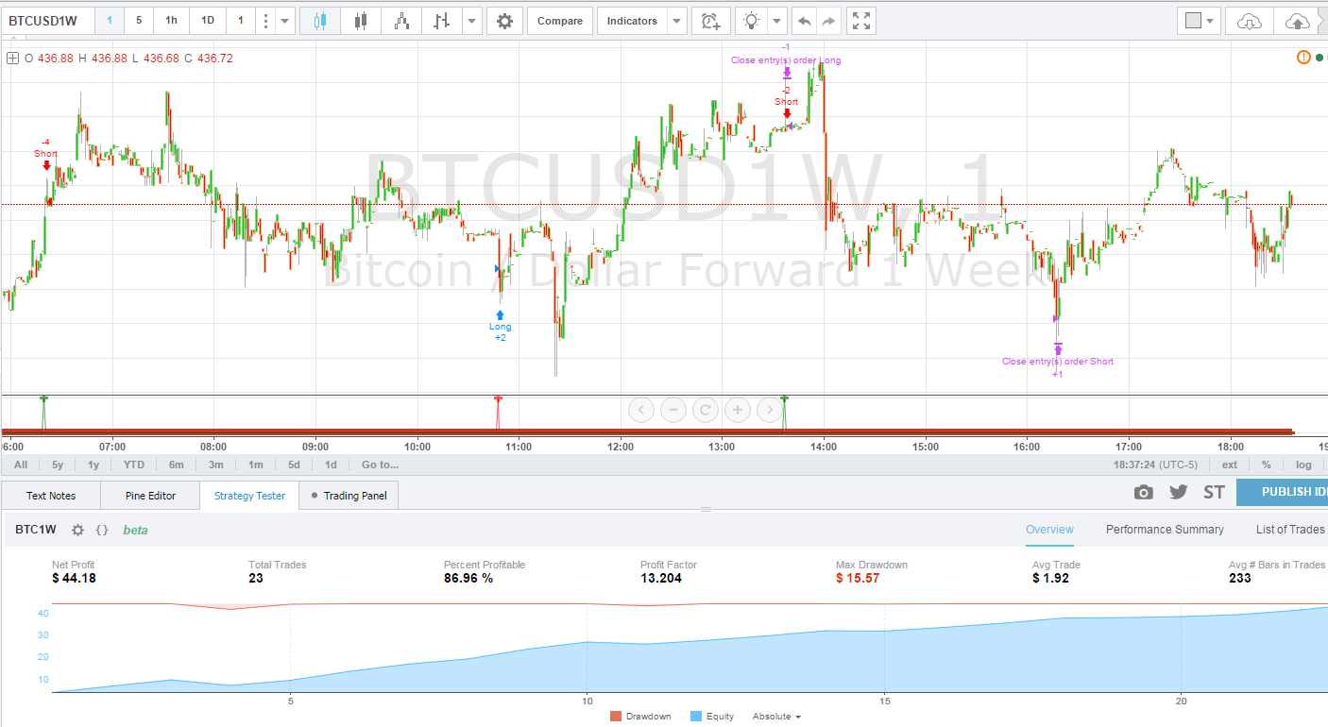
Task: Toggle the Drawdown legend swatch
Action: click(x=616, y=717)
